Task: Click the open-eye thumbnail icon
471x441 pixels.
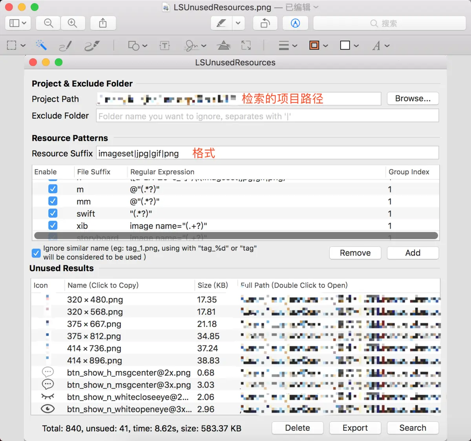Action: tap(47, 409)
